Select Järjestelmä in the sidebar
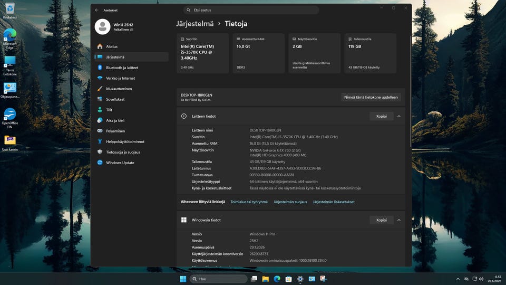This screenshot has height=285, width=506. 131,57
